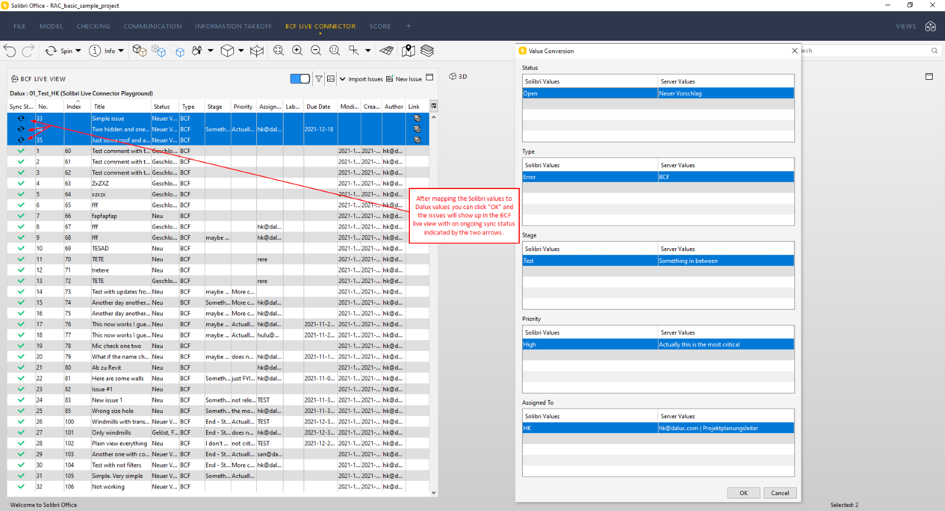
Task: Expand the Import Issues dropdown arrow
Action: pyautogui.click(x=343, y=79)
